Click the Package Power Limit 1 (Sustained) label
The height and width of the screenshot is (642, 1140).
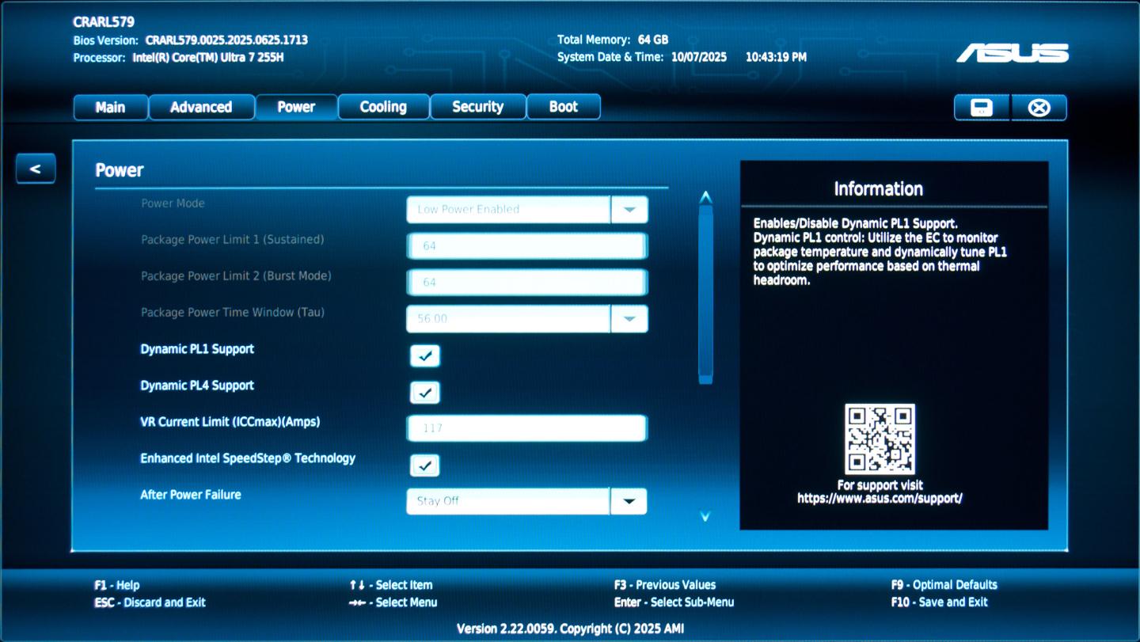pos(233,240)
